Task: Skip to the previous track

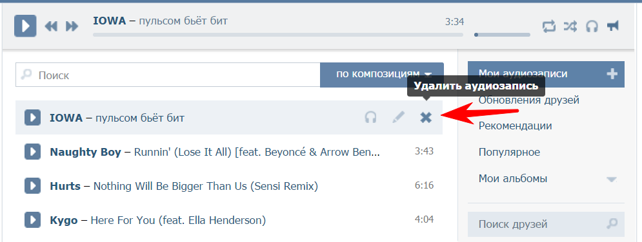Action: (x=51, y=26)
